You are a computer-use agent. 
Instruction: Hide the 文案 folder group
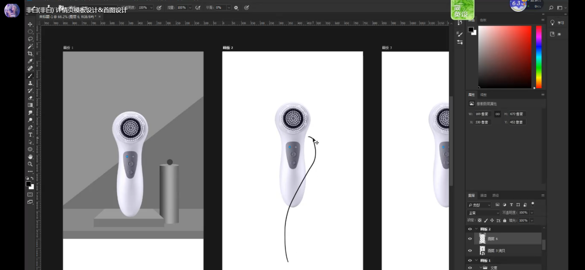pos(470,268)
